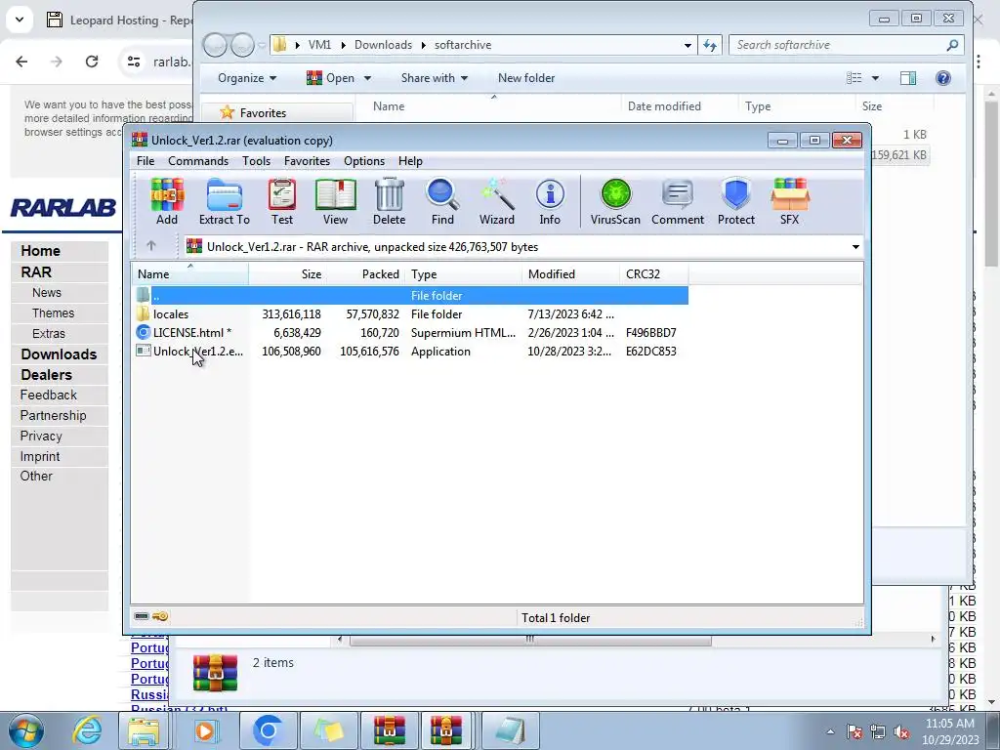Select the parent folder '..' row
The height and width of the screenshot is (750, 1000).
click(x=411, y=295)
